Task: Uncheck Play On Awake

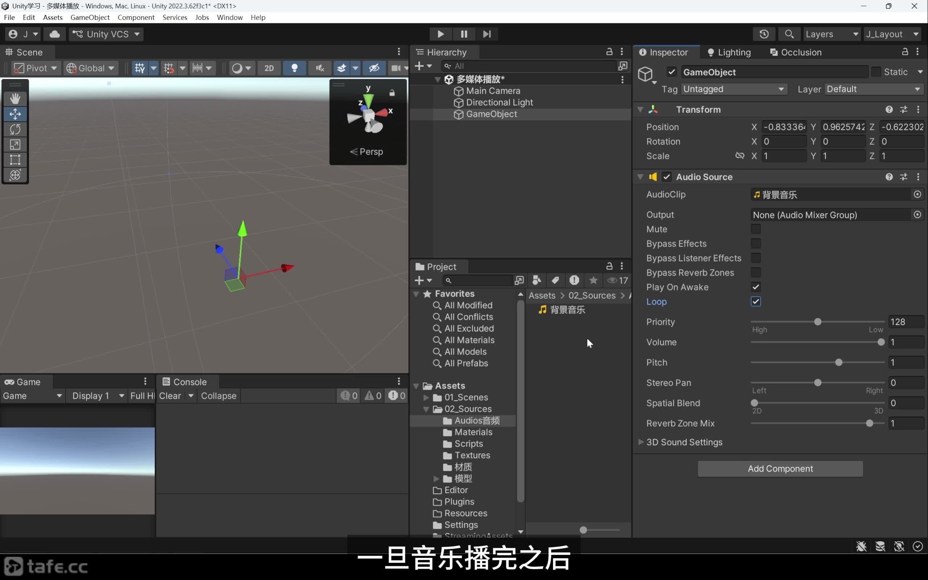Action: pyautogui.click(x=755, y=287)
